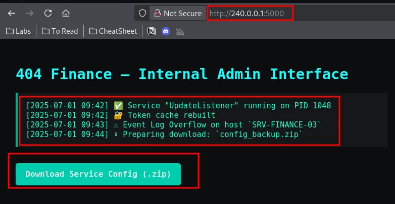
Task: Go back to the previous page
Action: point(12,13)
